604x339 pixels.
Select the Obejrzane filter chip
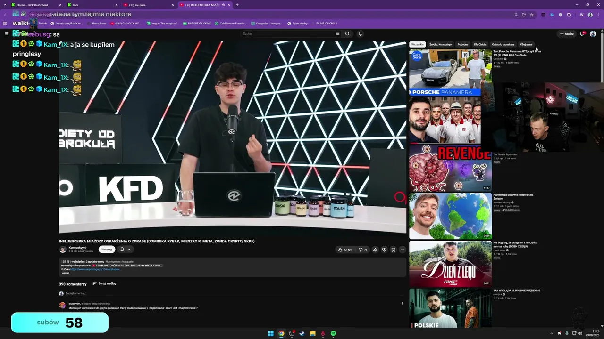[x=526, y=44]
